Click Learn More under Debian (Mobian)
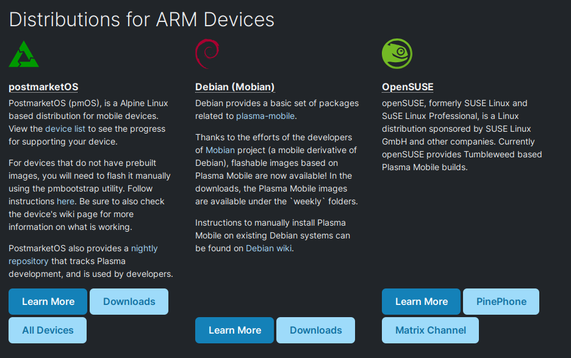 234,331
